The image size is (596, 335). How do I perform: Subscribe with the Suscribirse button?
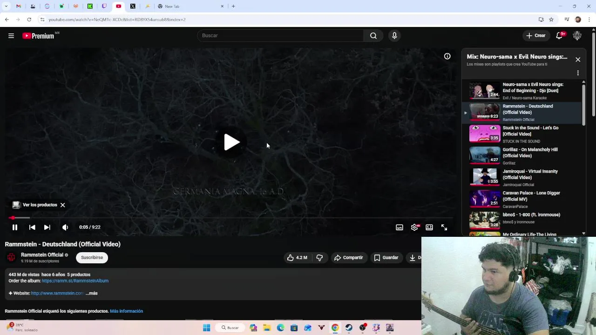pos(92,257)
